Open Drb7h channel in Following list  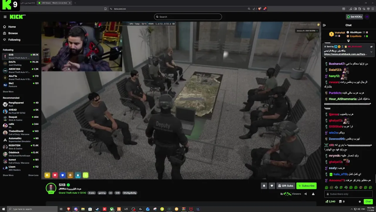tap(21, 63)
